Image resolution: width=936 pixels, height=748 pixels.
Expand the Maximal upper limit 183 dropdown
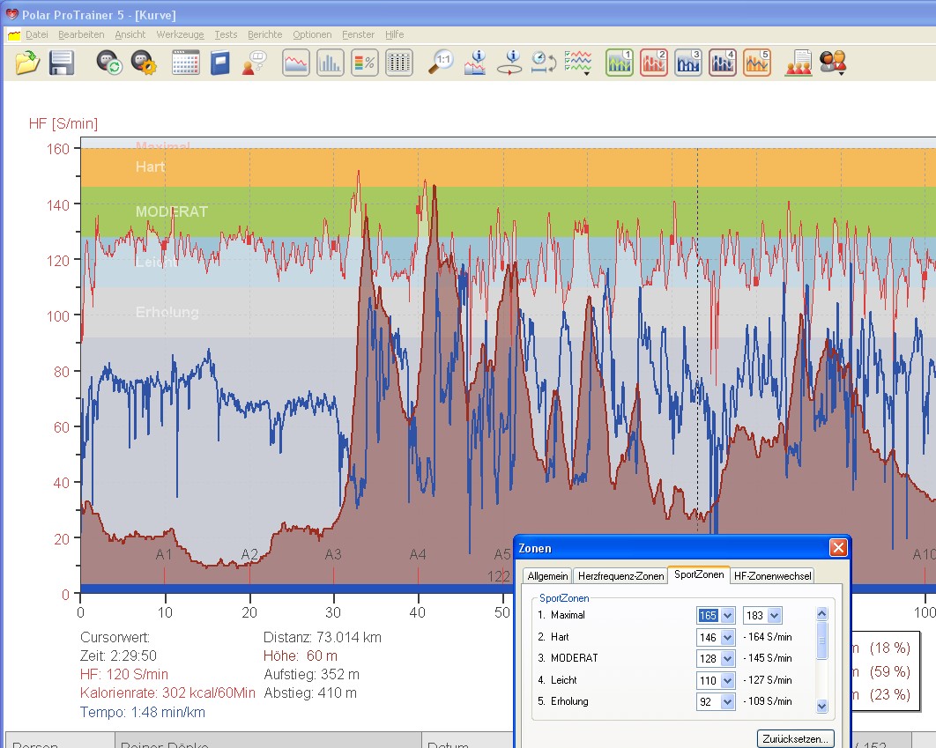(x=774, y=616)
